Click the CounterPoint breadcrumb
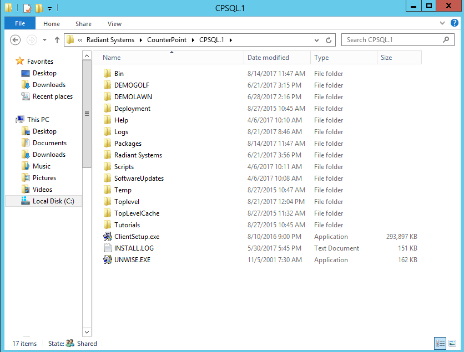 [x=167, y=40]
